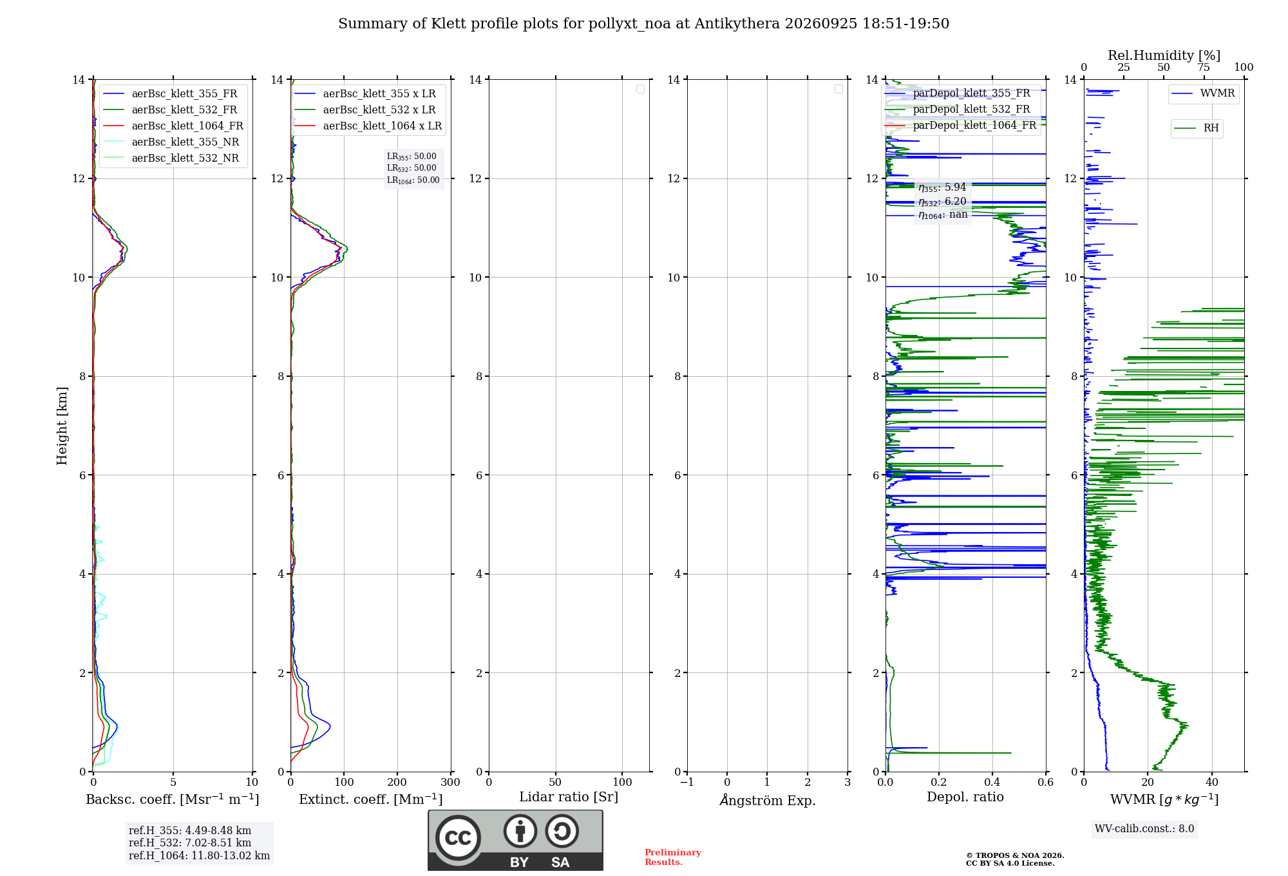
Task: Click aerBsc_klett_532 x LR legend entry
Action: (x=365, y=110)
